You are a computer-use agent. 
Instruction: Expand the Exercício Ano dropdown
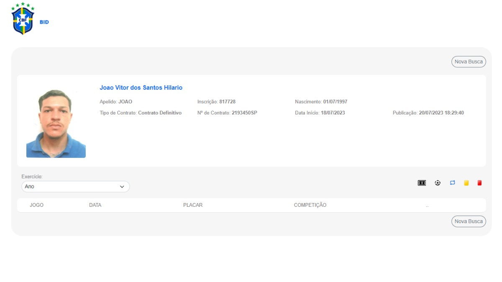pyautogui.click(x=76, y=187)
